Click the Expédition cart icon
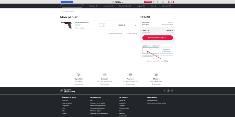 click(x=78, y=75)
